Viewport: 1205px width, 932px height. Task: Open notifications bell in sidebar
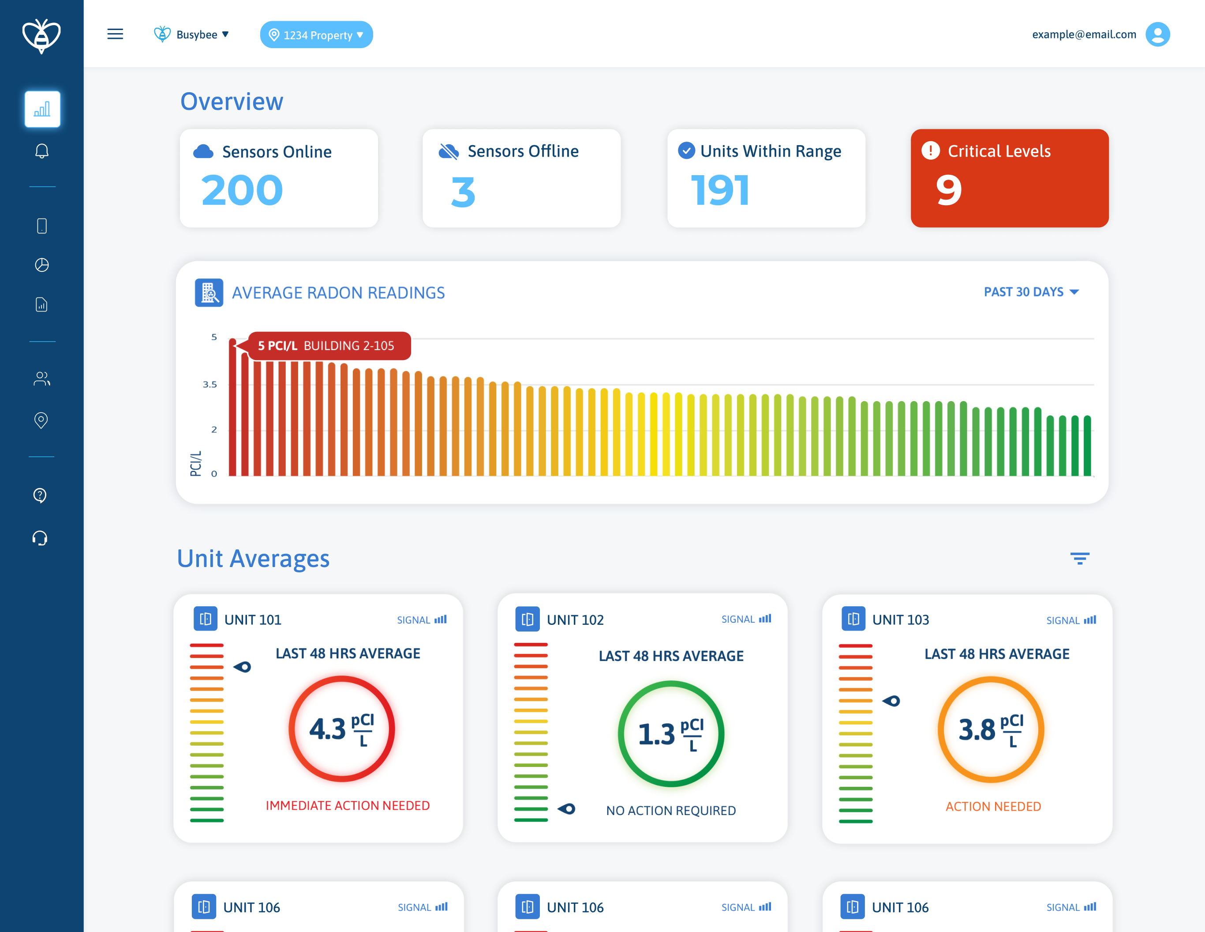[x=42, y=151]
